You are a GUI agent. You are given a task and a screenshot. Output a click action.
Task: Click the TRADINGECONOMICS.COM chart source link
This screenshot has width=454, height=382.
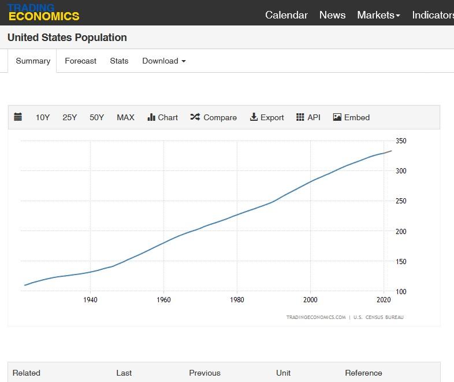click(x=316, y=317)
